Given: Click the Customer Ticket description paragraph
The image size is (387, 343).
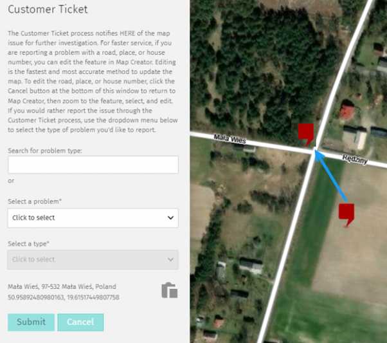Looking at the screenshot, I should tap(92, 81).
